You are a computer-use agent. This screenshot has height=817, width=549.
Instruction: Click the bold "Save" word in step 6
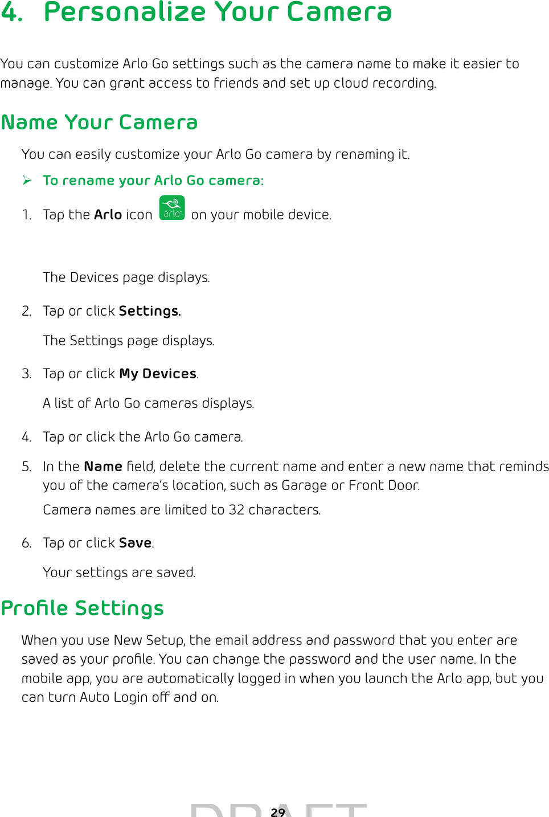[135, 543]
